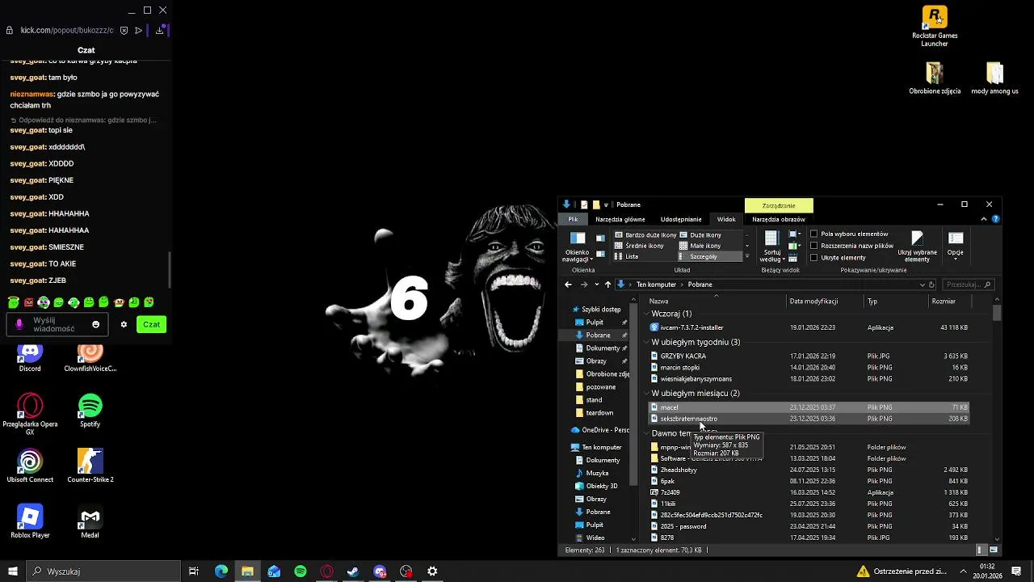This screenshot has height=582, width=1034.
Task: Select Bardzo duże ikony layout
Action: [645, 235]
